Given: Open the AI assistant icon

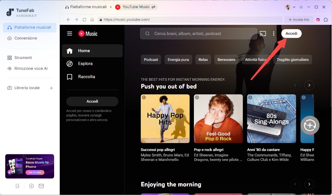Looking at the screenshot, I should 318,20.
